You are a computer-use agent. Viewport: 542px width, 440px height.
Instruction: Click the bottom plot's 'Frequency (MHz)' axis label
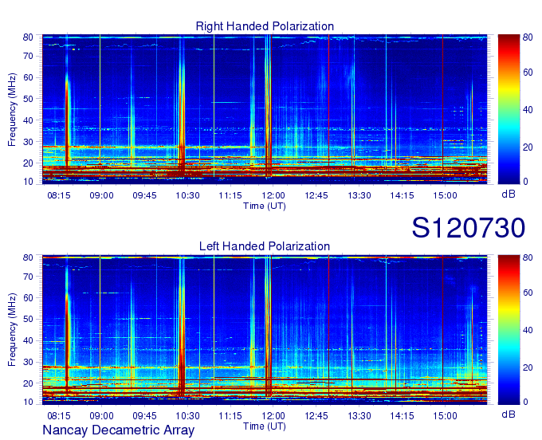[12, 330]
